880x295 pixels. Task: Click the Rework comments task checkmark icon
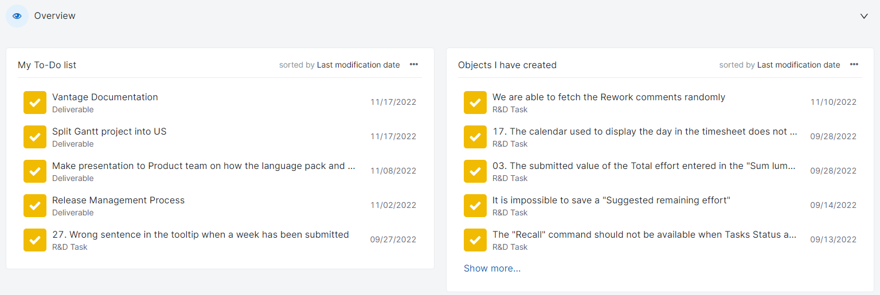click(475, 103)
